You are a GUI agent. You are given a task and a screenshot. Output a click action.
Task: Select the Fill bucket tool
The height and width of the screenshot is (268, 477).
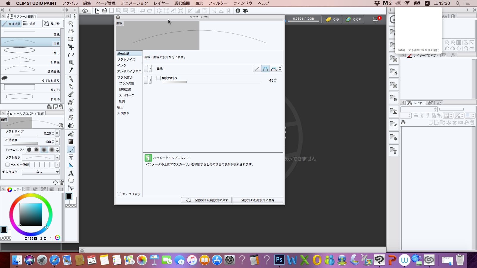[71, 134]
